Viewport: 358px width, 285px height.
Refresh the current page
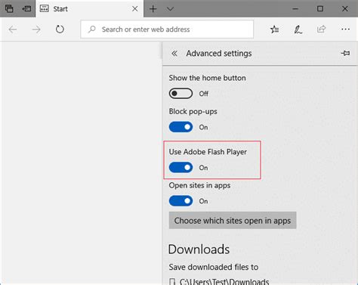click(60, 29)
